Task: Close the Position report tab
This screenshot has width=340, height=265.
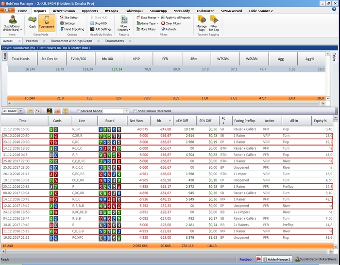Action: (44, 41)
